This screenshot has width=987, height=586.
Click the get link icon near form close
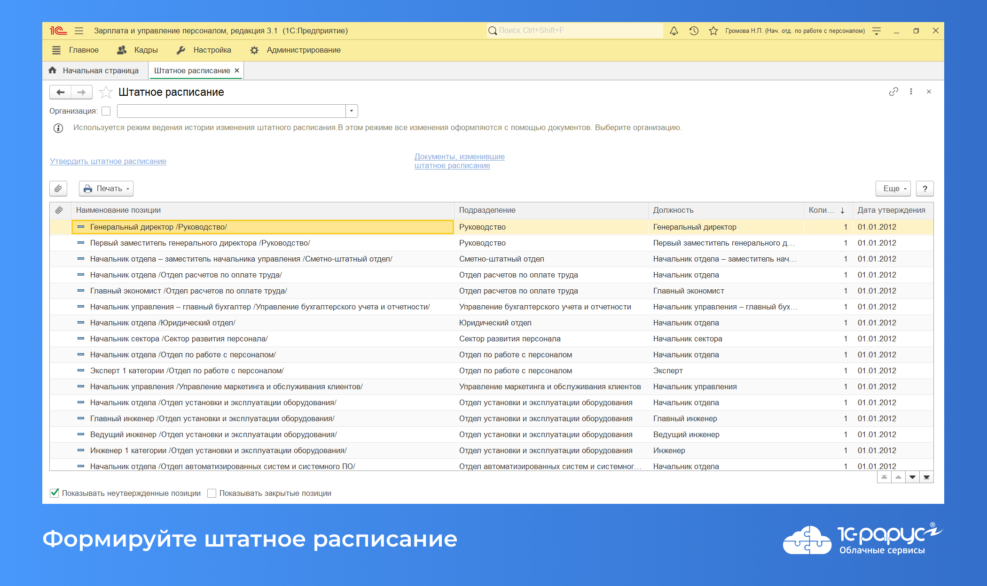(x=893, y=92)
